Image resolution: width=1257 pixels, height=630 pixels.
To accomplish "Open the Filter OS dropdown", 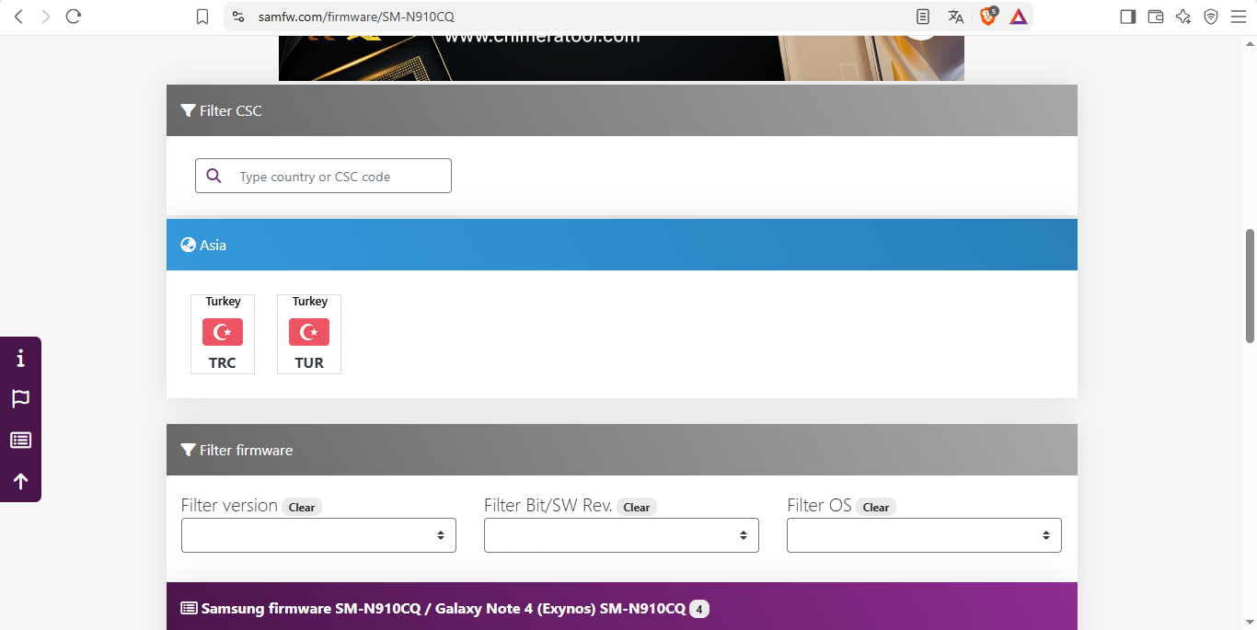I will tap(924, 535).
